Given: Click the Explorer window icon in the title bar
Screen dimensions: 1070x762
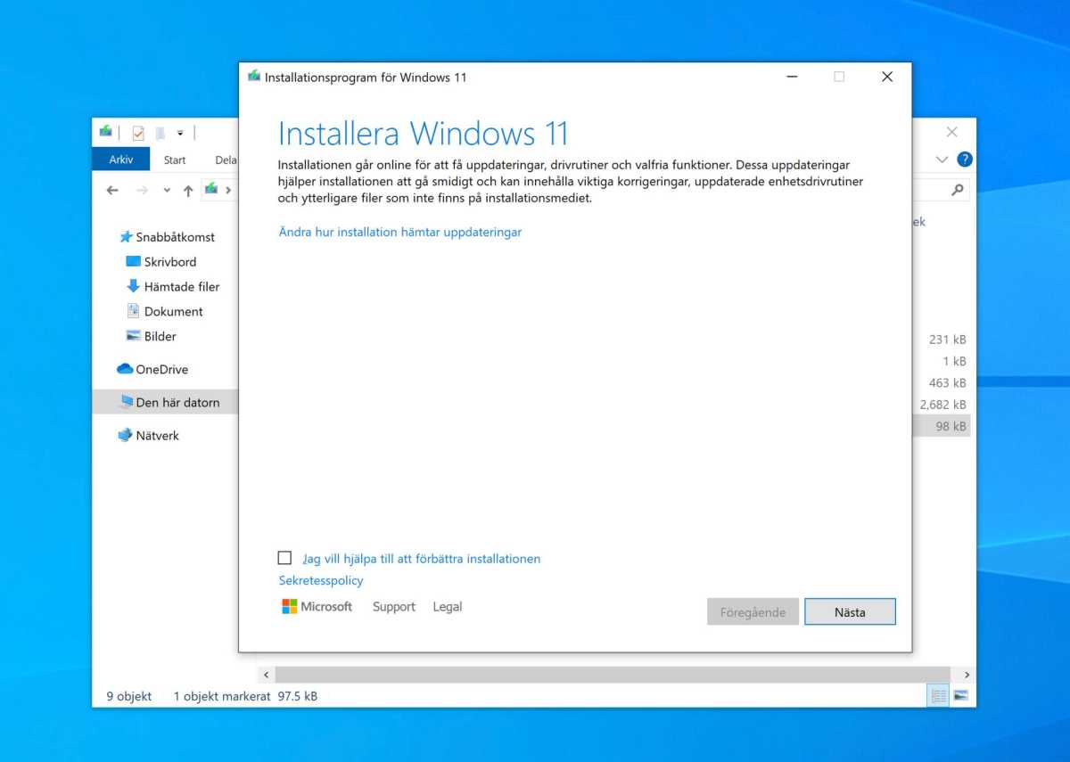Looking at the screenshot, I should pyautogui.click(x=106, y=132).
